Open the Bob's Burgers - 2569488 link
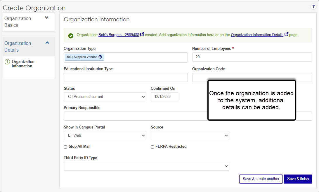This screenshot has width=319, height=192. click(x=119, y=35)
